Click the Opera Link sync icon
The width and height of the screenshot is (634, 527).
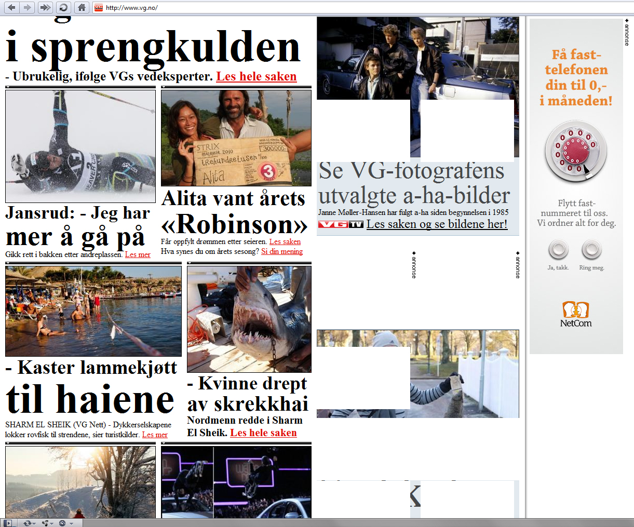pos(28,523)
